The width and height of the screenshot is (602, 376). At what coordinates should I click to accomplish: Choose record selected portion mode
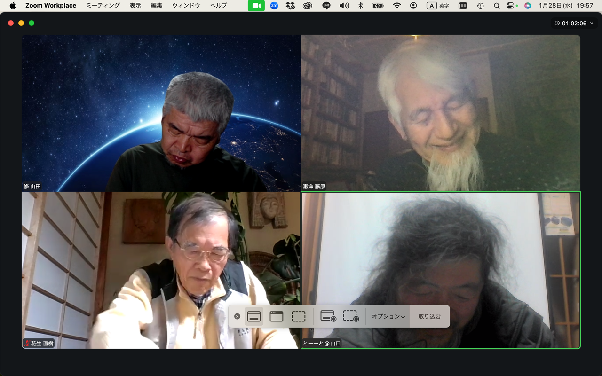point(351,316)
